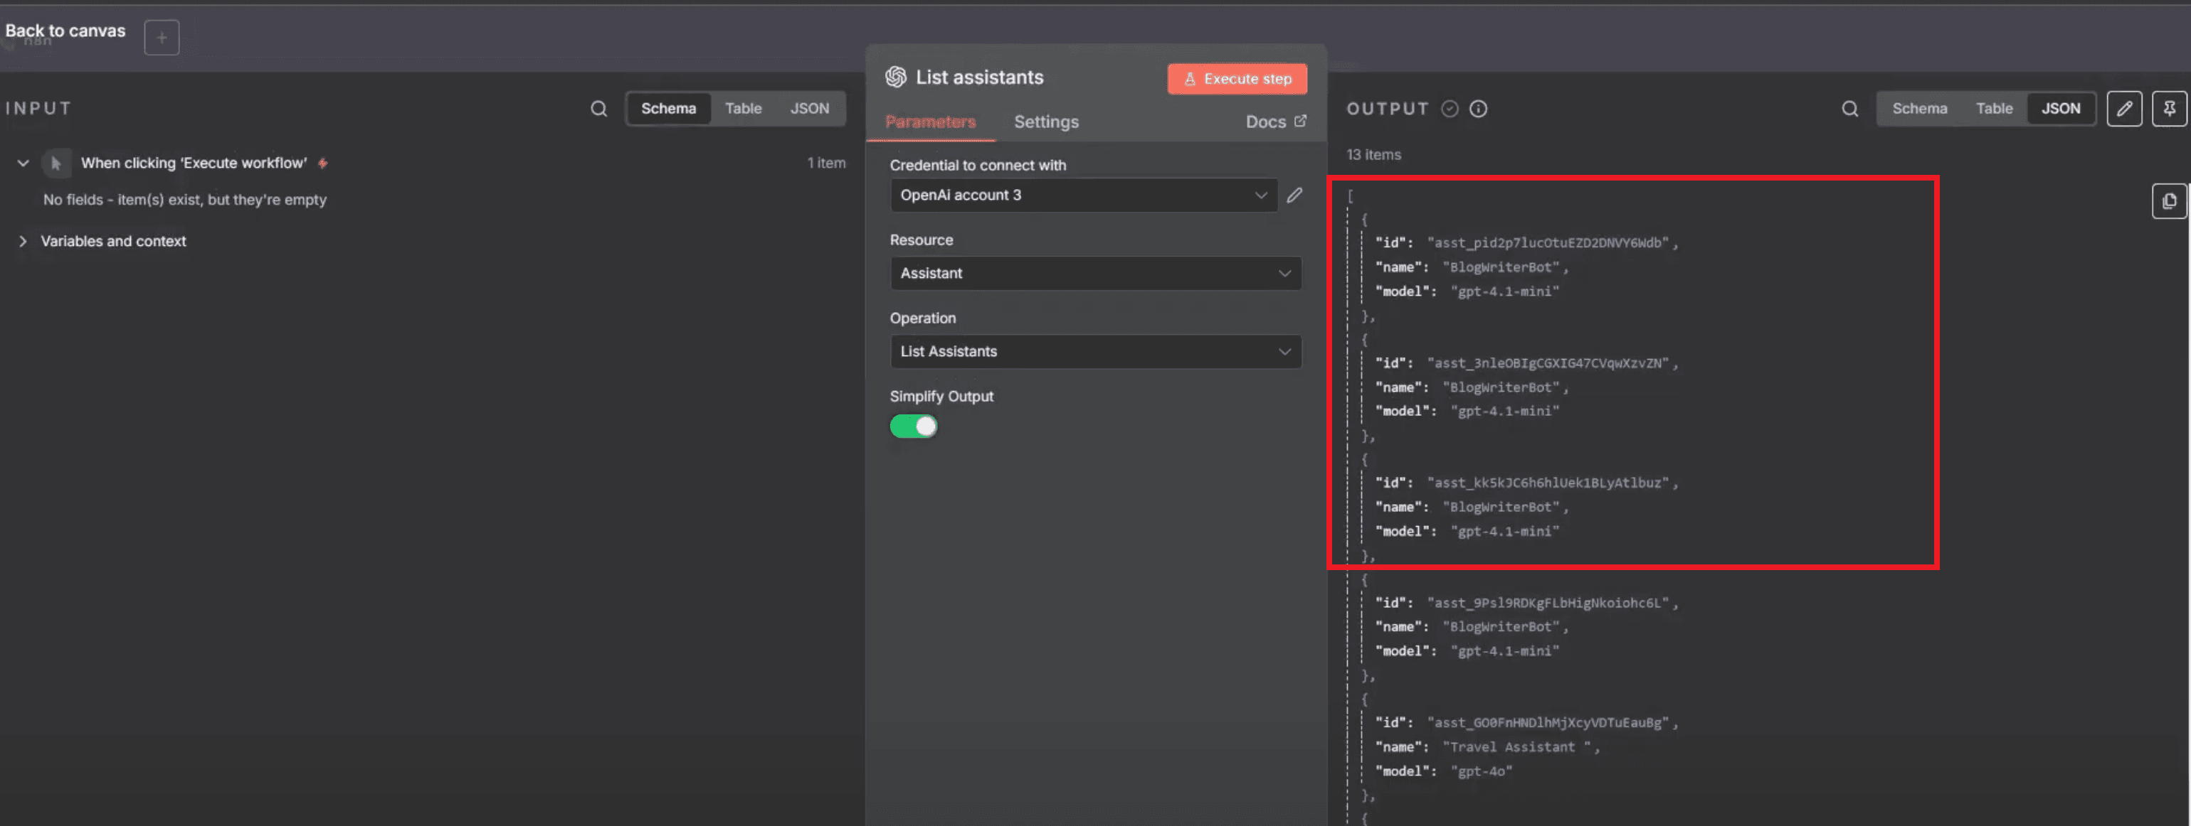Open the Settings tab
Viewport: 2191px width, 826px height.
point(1045,122)
